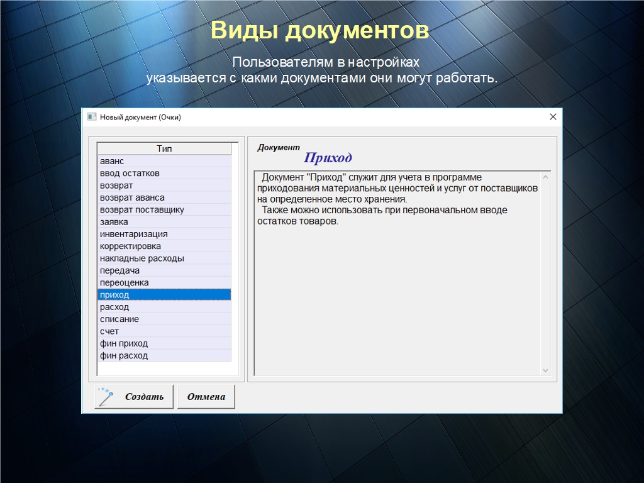Viewport: 644px width, 483px height.
Task: Click the window icon in the title bar
Action: pyautogui.click(x=92, y=117)
